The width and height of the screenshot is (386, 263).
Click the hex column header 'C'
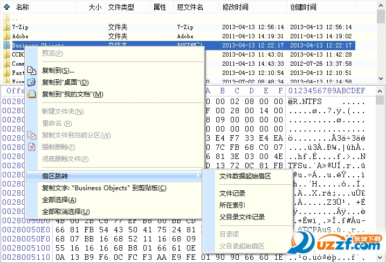[x=237, y=91]
